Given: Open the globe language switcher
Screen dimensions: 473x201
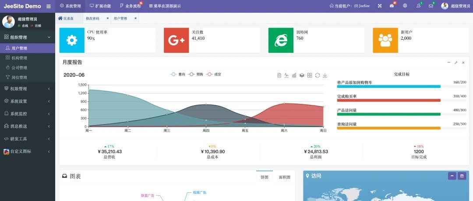Looking at the screenshot, I should [x=405, y=6].
